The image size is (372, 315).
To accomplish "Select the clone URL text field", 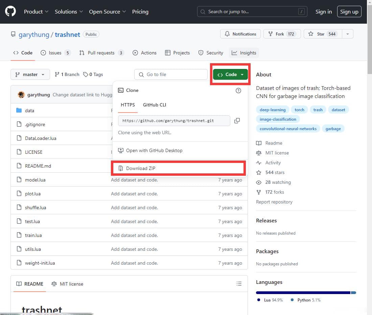I will pyautogui.click(x=174, y=121).
